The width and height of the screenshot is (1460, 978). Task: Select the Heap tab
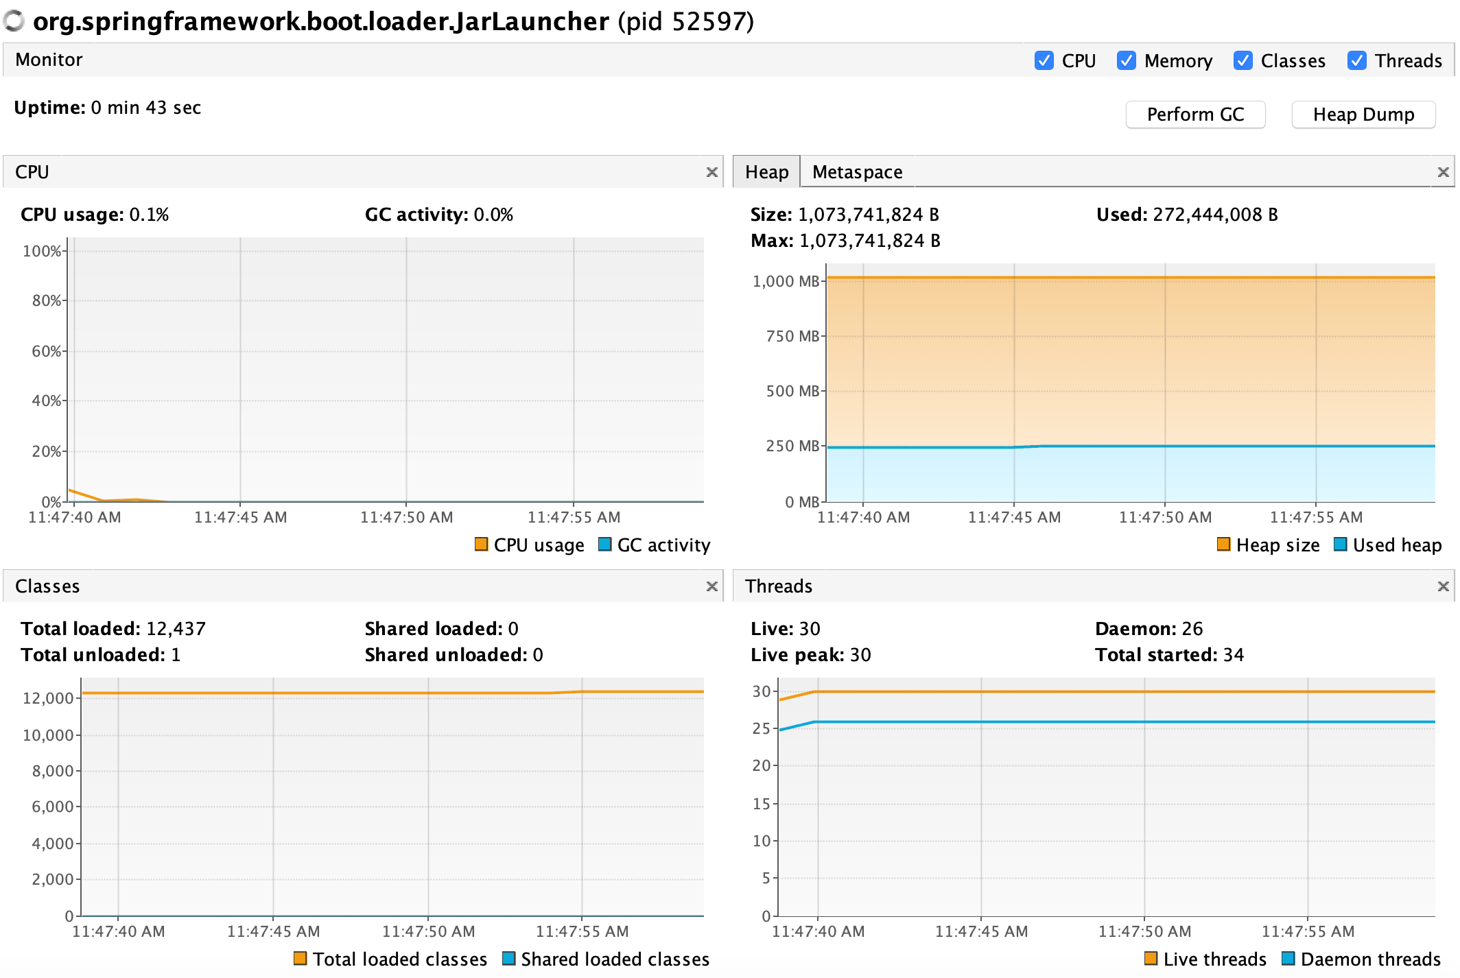click(x=766, y=171)
